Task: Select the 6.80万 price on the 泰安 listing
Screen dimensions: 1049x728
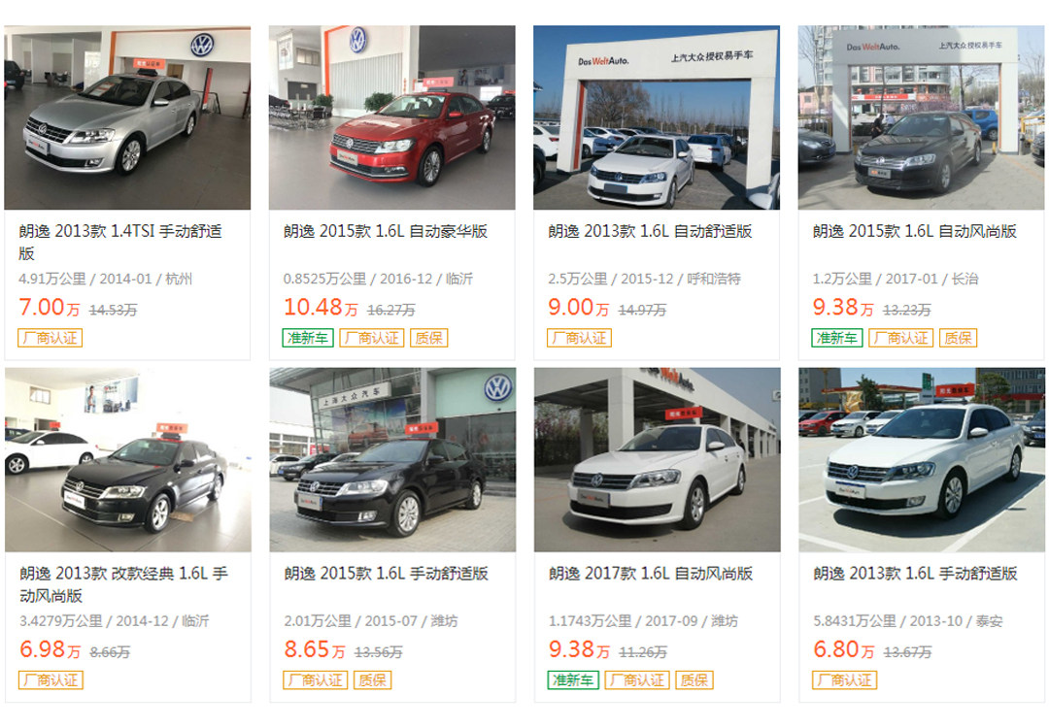Action: (844, 649)
